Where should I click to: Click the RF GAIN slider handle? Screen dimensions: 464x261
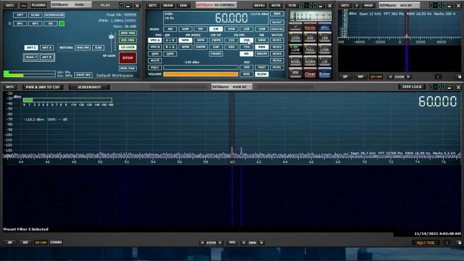pyautogui.click(x=111, y=37)
